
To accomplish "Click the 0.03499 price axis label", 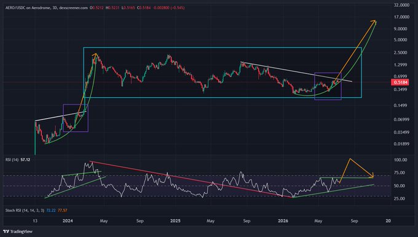I will (x=401, y=132).
